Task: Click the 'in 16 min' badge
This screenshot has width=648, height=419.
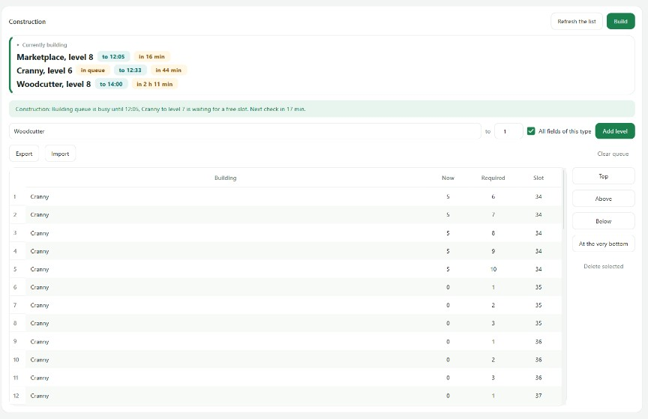Action: coord(151,57)
